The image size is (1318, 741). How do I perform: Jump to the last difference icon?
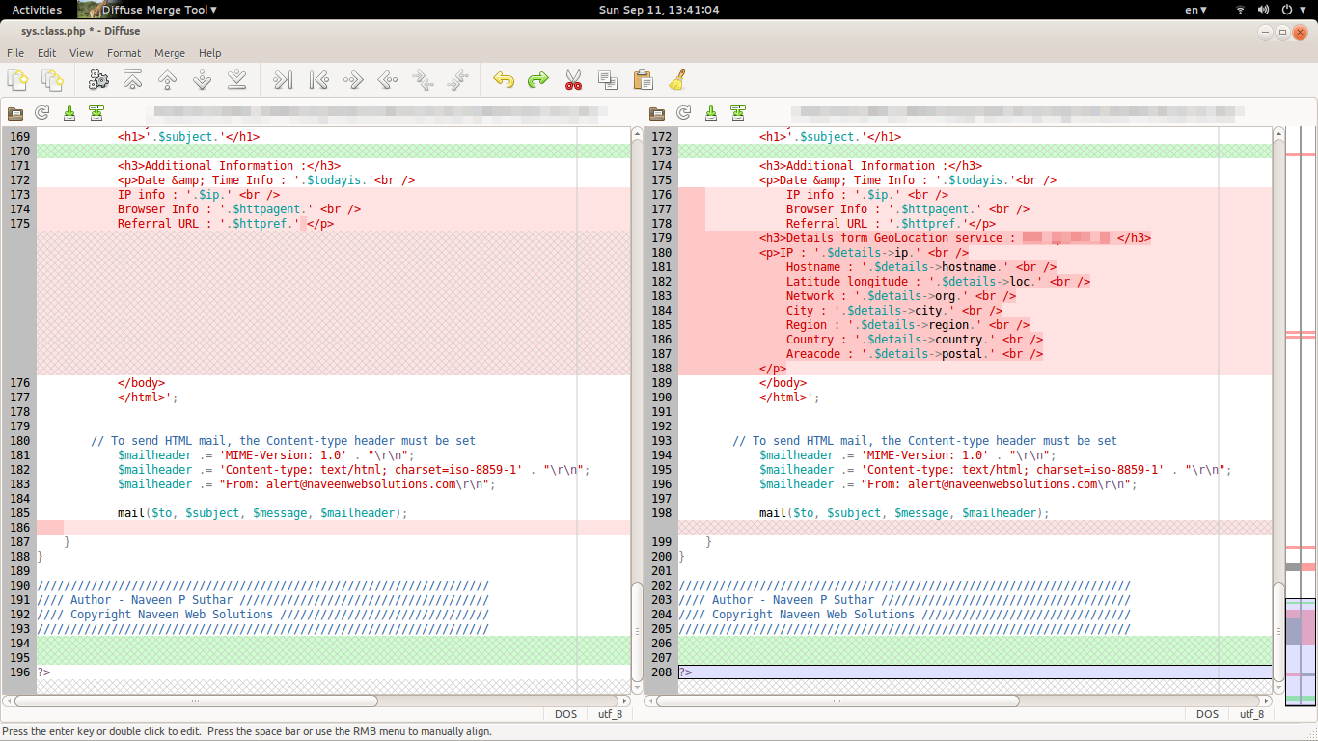tap(238, 79)
